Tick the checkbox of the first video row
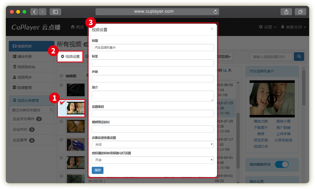This screenshot has width=315, height=189. point(61,85)
